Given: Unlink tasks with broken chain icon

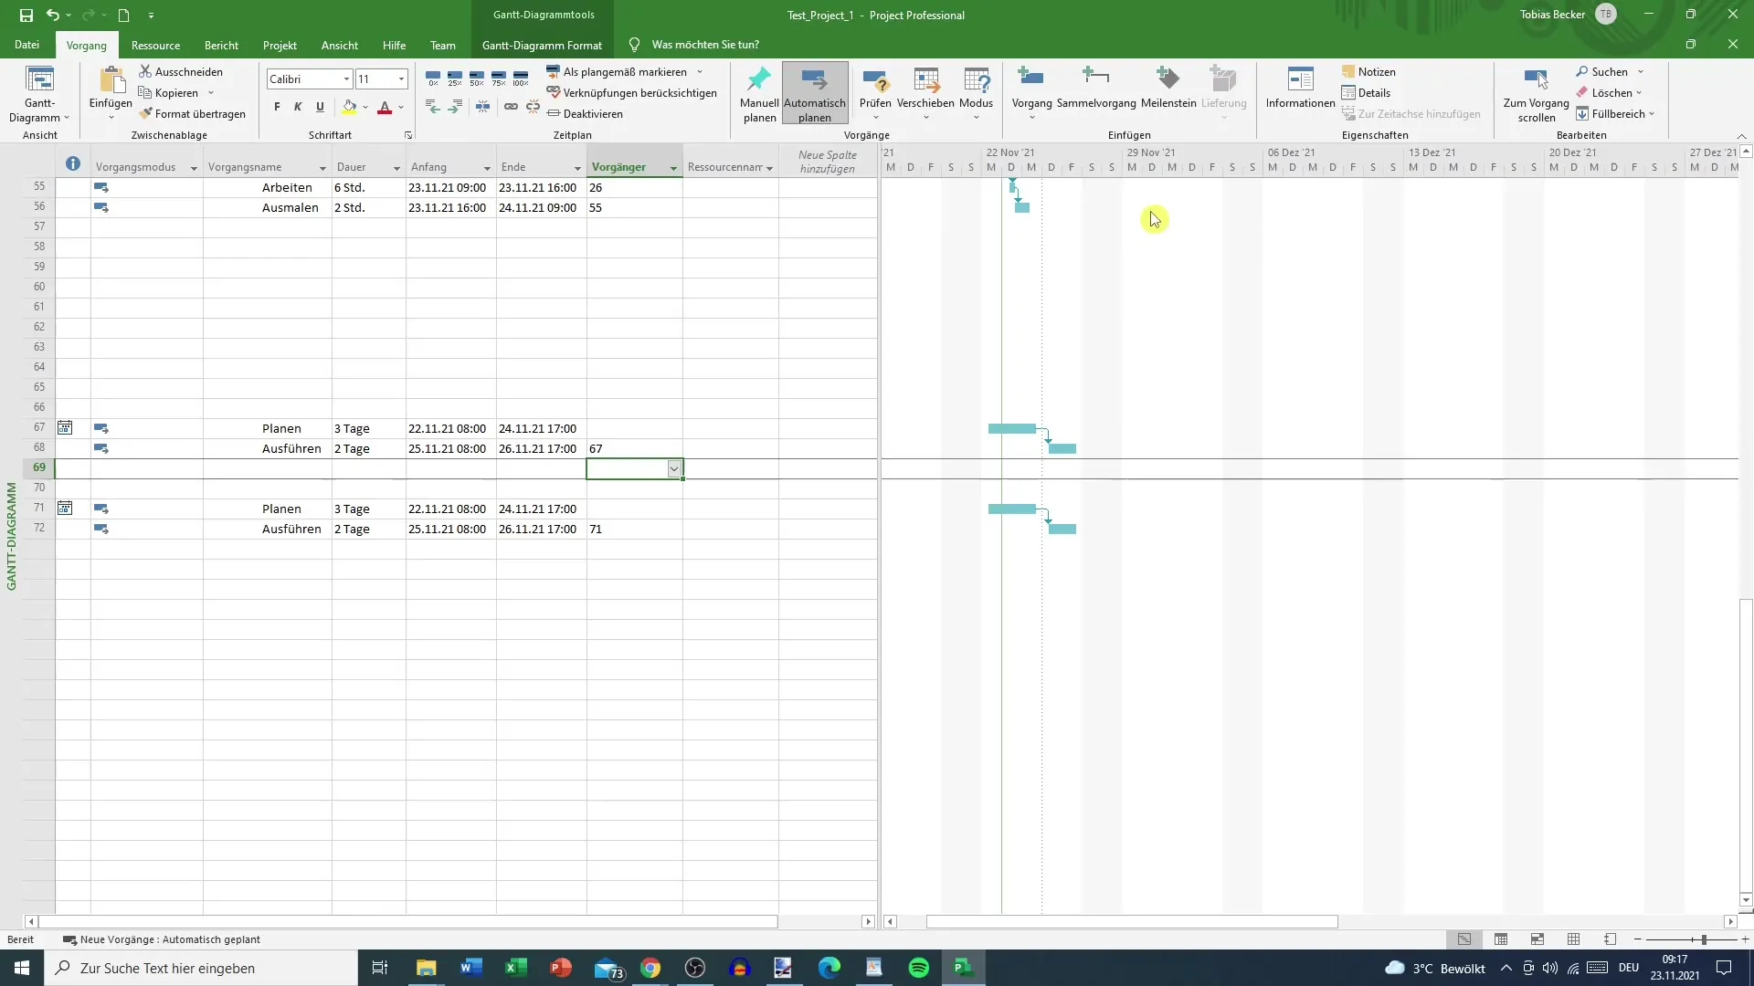Looking at the screenshot, I should click(x=533, y=107).
